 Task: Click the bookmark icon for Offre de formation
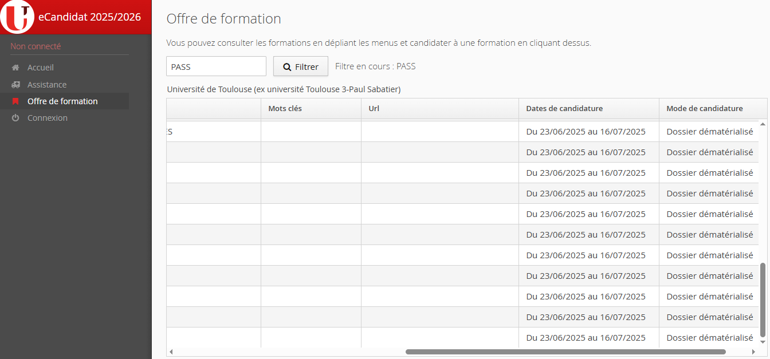pos(15,101)
